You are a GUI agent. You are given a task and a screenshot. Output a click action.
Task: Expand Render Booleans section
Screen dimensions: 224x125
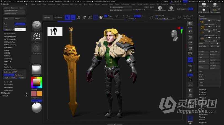(10, 34)
